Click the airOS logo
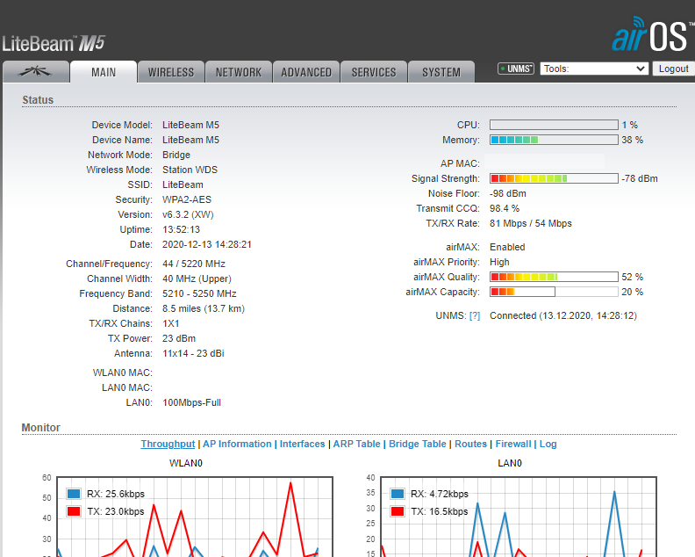 tap(652, 34)
